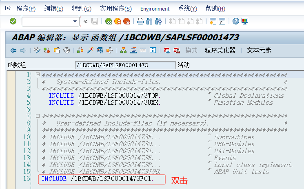Click the green checkmark Enter icon
The height and width of the screenshot is (189, 304).
click(x=13, y=21)
